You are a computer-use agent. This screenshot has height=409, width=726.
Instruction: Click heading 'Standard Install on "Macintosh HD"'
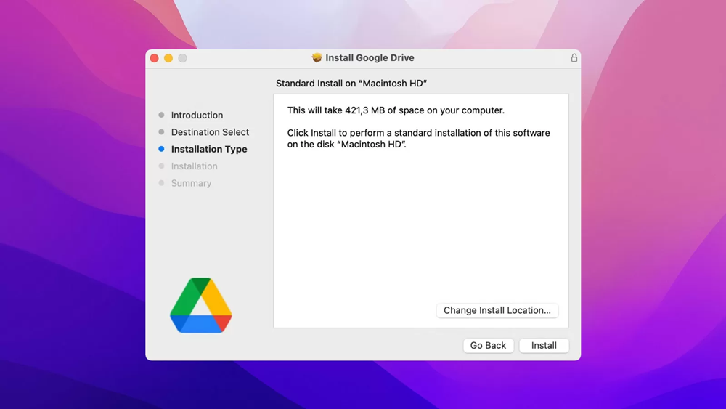click(351, 84)
